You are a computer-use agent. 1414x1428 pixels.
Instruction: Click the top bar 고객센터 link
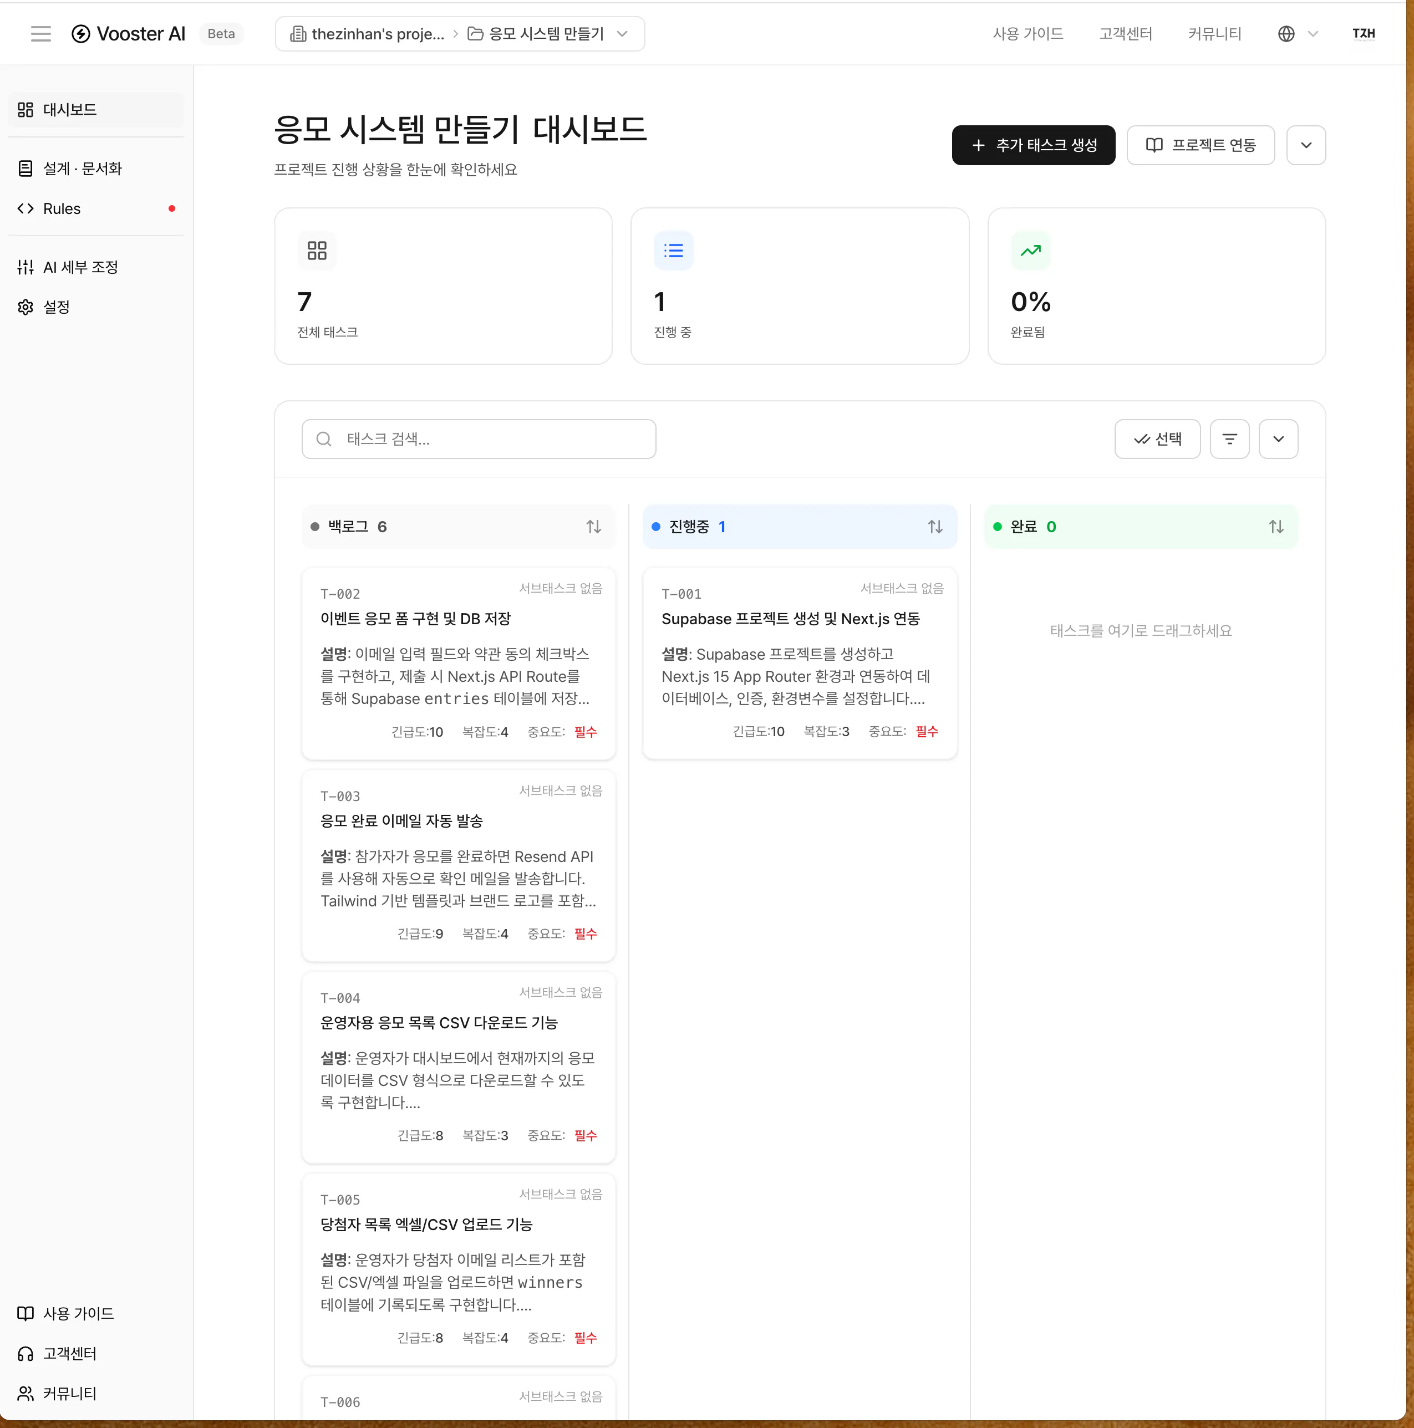pyautogui.click(x=1126, y=33)
